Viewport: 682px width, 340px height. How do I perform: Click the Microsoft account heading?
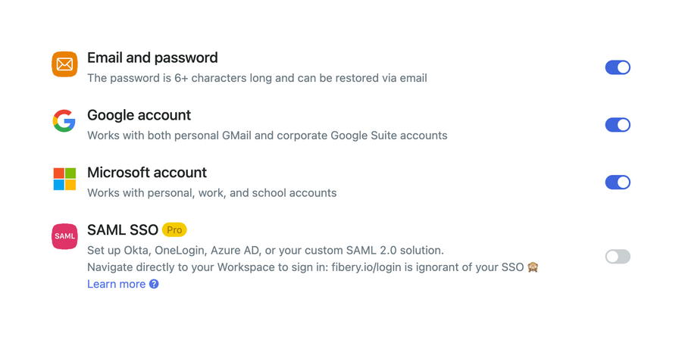click(147, 173)
